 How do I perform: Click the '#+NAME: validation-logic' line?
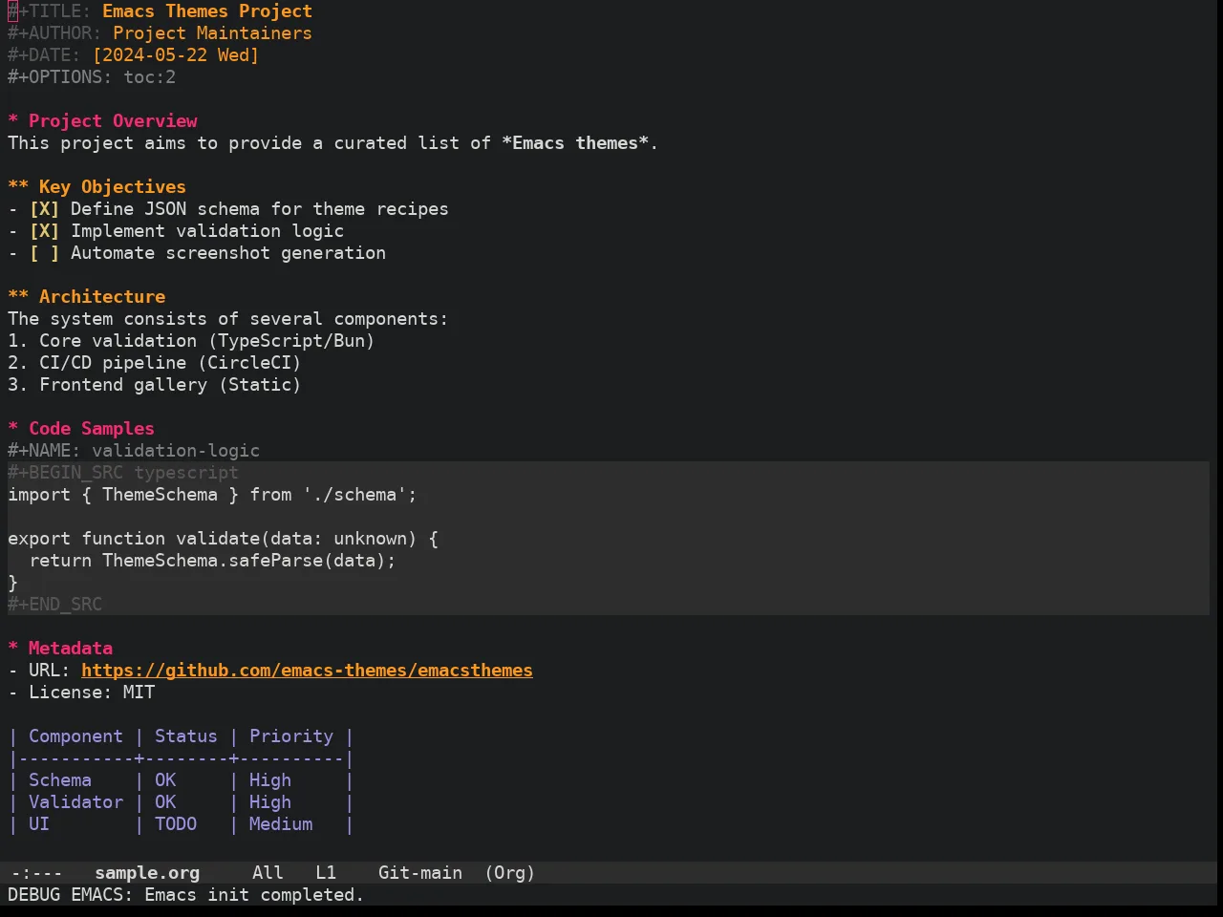tap(134, 451)
